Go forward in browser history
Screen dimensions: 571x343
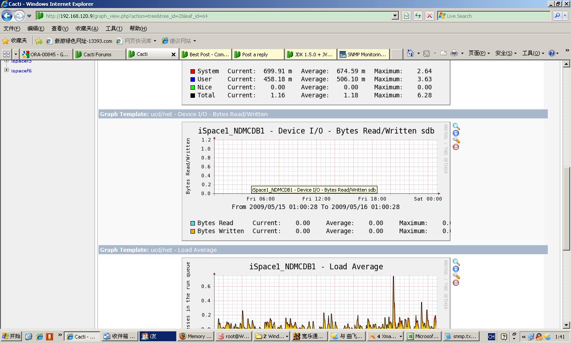pos(19,16)
